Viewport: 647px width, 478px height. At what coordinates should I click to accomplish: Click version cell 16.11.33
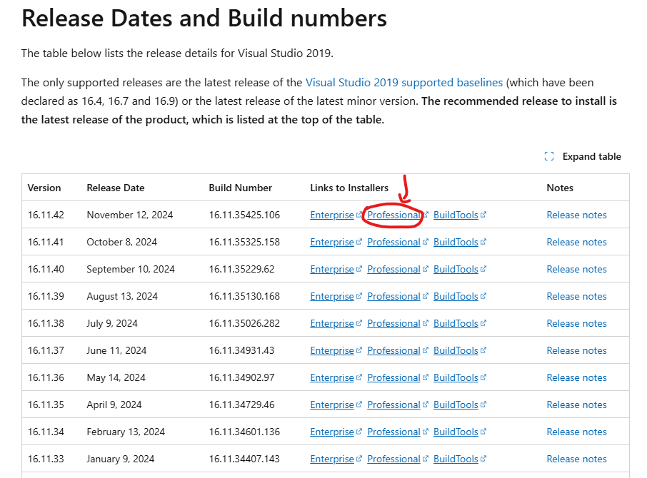(x=46, y=459)
